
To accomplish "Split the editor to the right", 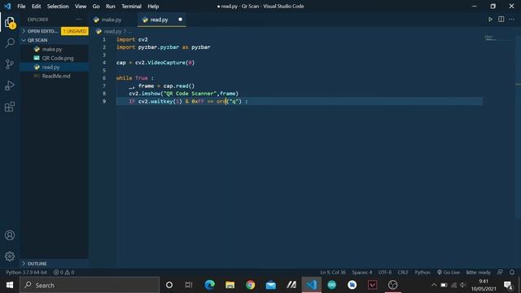I will point(501,20).
